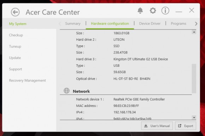Show the info circle icon
Screen dimensions: 205x136
(x=165, y=11)
